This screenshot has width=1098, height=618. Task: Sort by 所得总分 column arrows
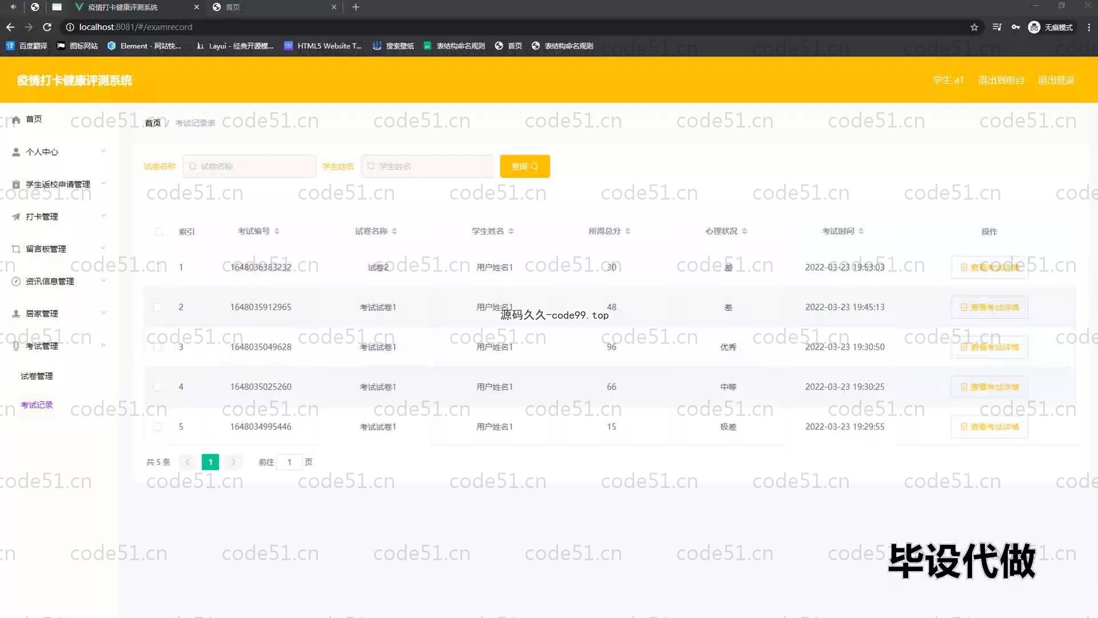(x=628, y=231)
